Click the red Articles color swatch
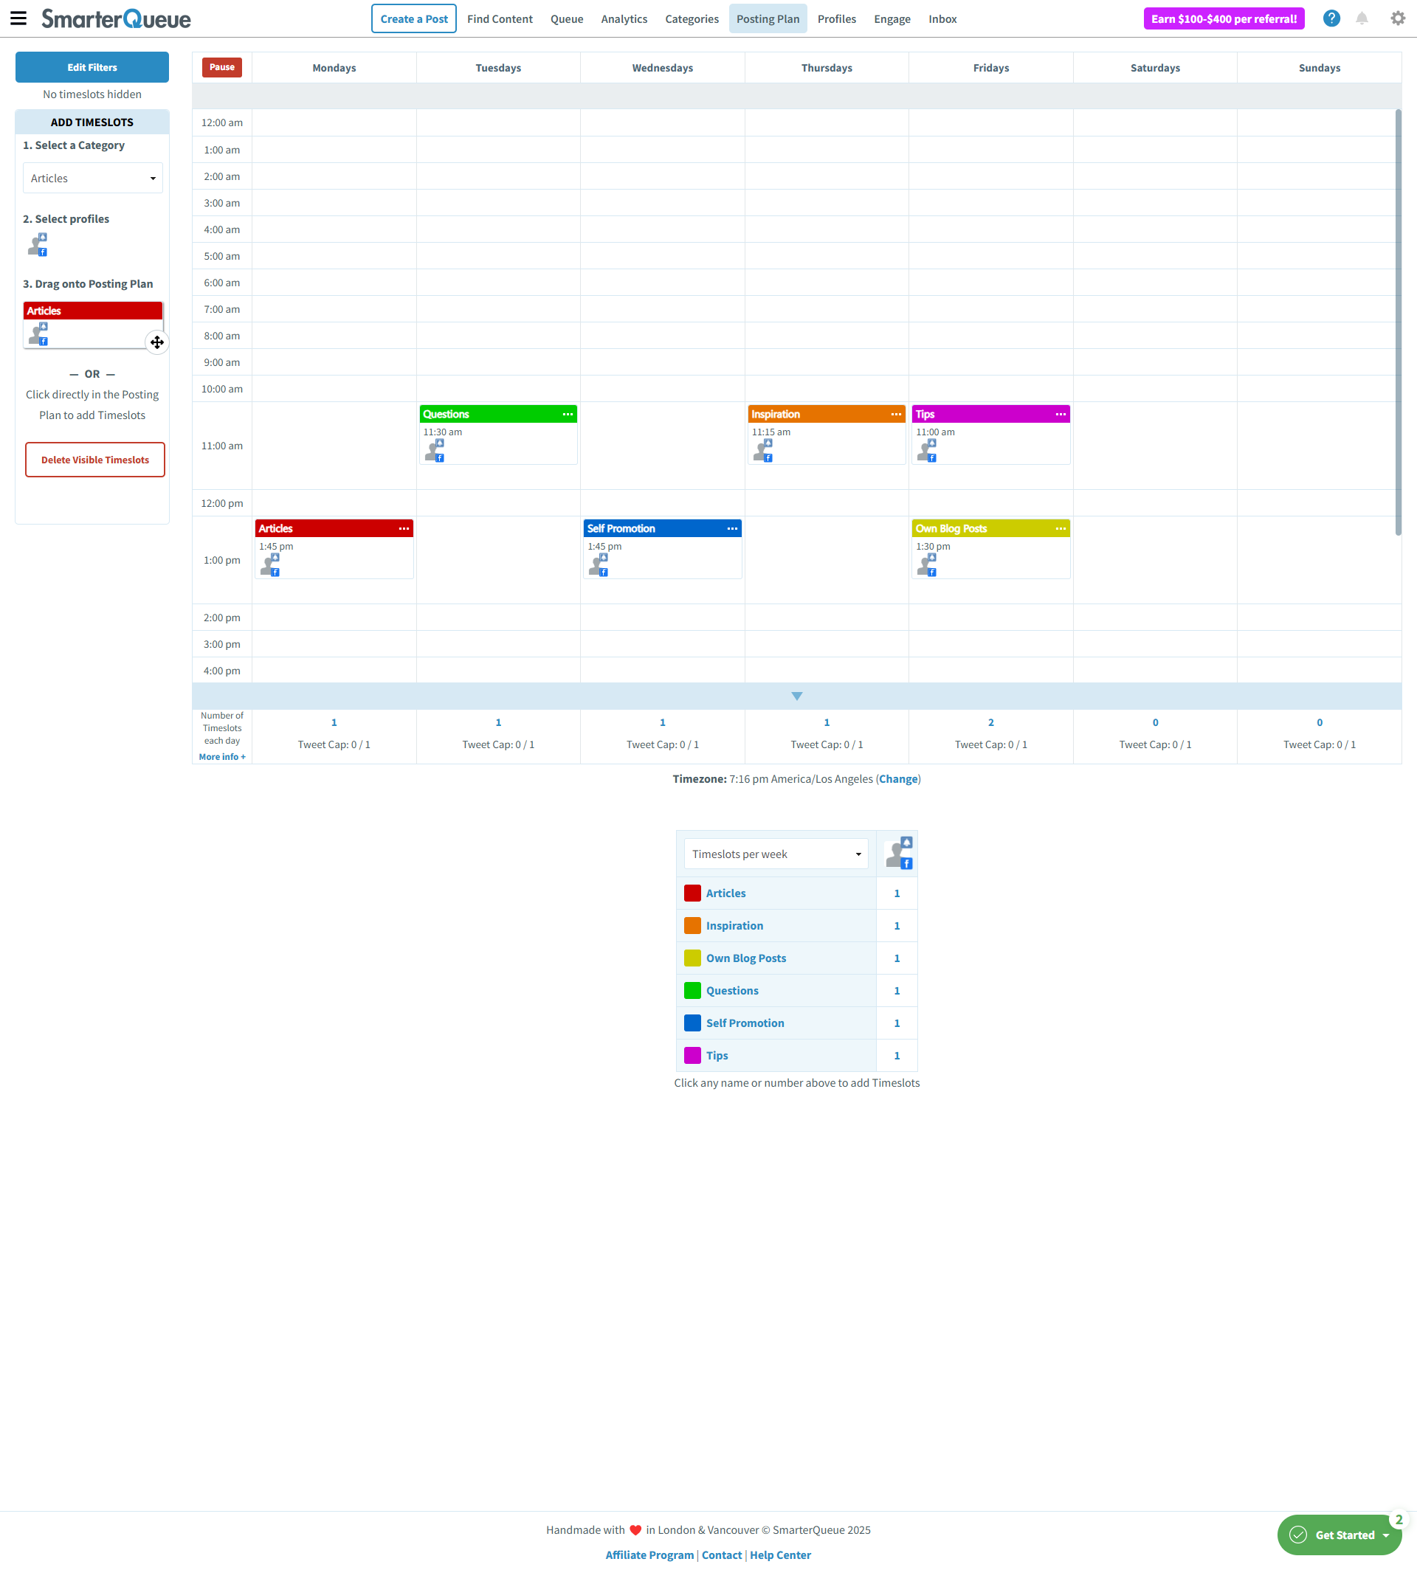The height and width of the screenshot is (1570, 1417). coord(692,893)
